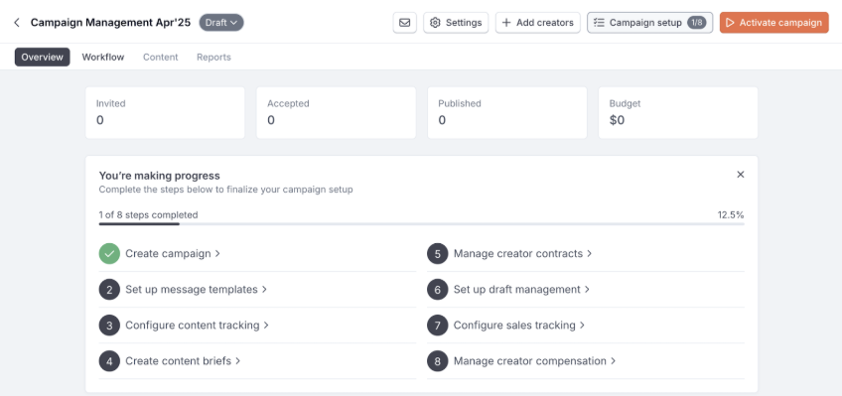Switch to the Reports tab
This screenshot has height=396, width=842.
[213, 57]
